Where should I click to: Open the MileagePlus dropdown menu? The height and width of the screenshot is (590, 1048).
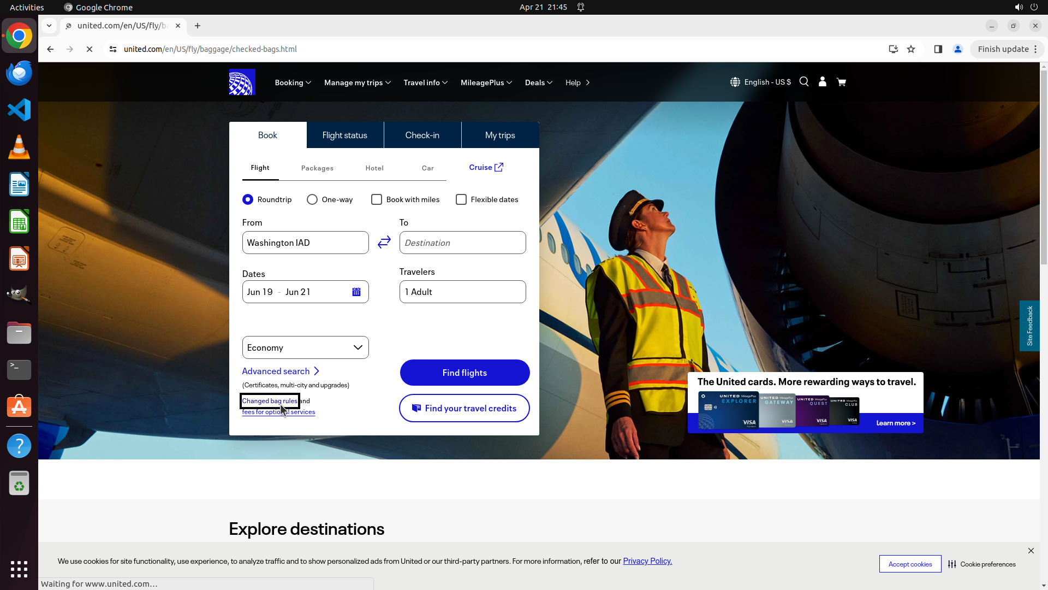click(x=486, y=82)
